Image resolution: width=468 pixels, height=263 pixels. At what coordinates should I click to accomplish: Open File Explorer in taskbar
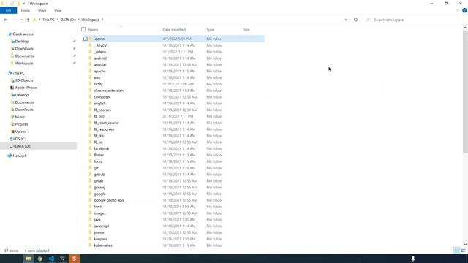click(x=29, y=259)
